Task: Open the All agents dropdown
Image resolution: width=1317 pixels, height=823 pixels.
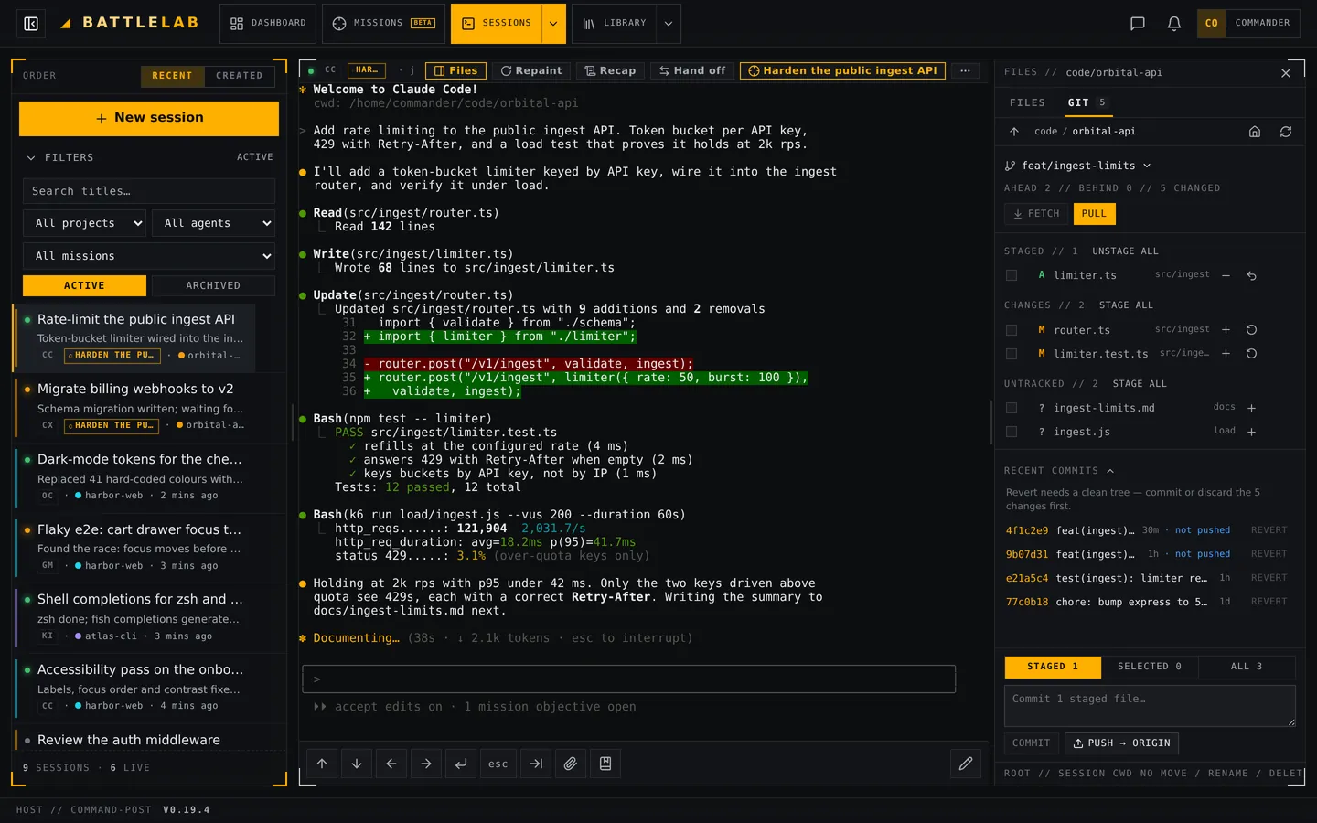Action: pyautogui.click(x=214, y=223)
